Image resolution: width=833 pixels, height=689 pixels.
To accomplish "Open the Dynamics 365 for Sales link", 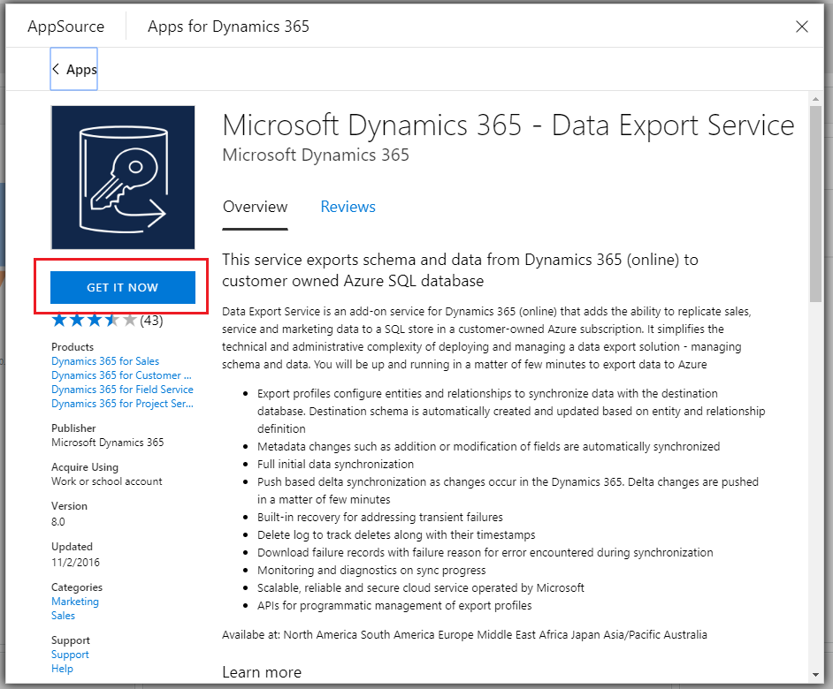I will pos(104,360).
